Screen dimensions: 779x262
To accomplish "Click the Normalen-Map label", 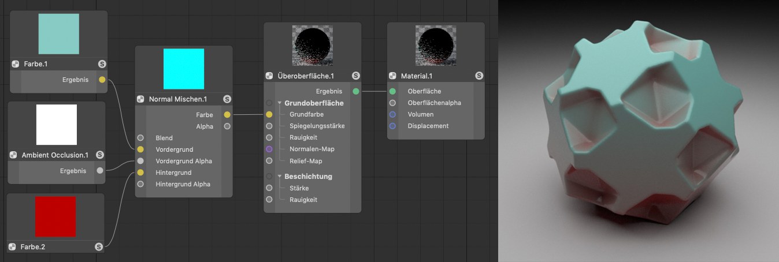I will coord(312,149).
